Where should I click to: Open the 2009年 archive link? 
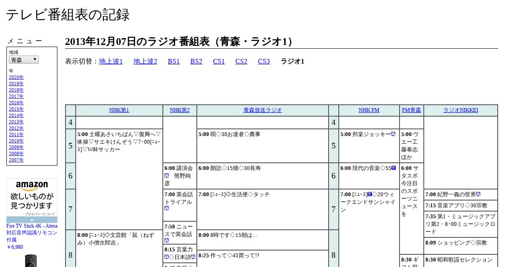click(x=16, y=147)
